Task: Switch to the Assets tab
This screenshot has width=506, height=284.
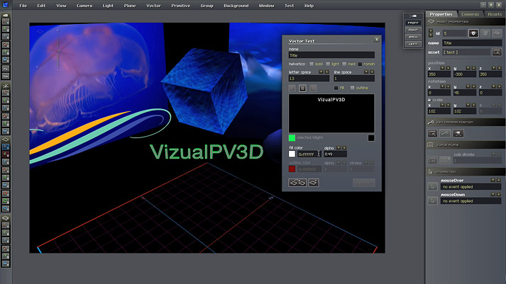Action: pos(494,13)
